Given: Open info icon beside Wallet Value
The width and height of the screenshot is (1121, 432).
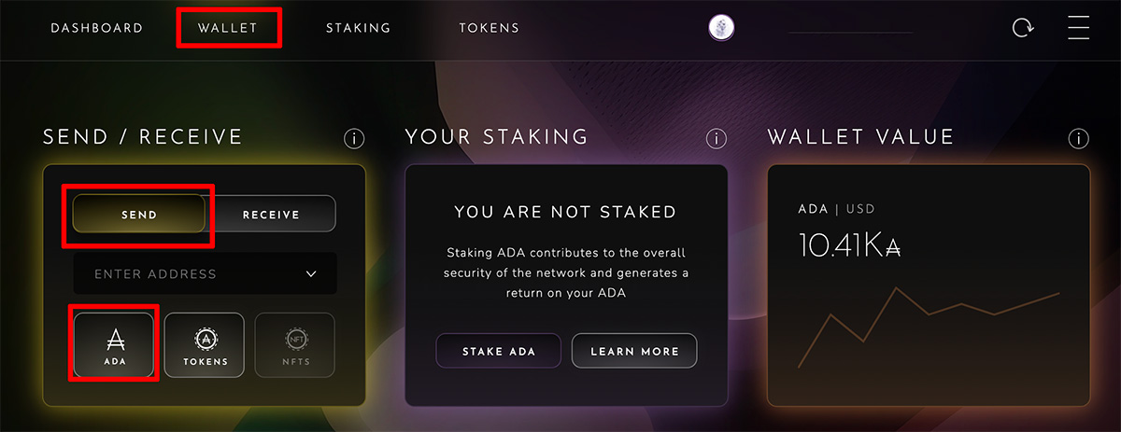Looking at the screenshot, I should [x=1079, y=139].
